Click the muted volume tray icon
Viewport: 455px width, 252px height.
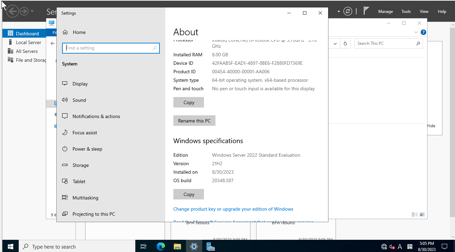click(x=392, y=247)
